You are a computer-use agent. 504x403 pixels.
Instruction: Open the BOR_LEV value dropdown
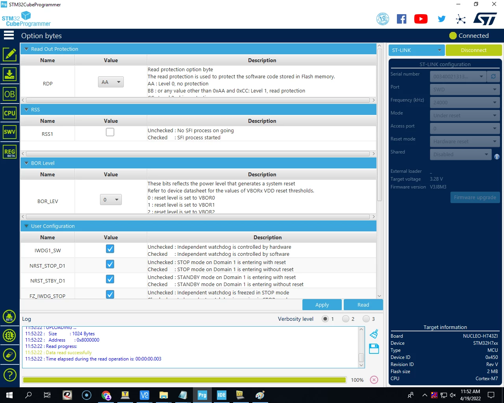[111, 200]
